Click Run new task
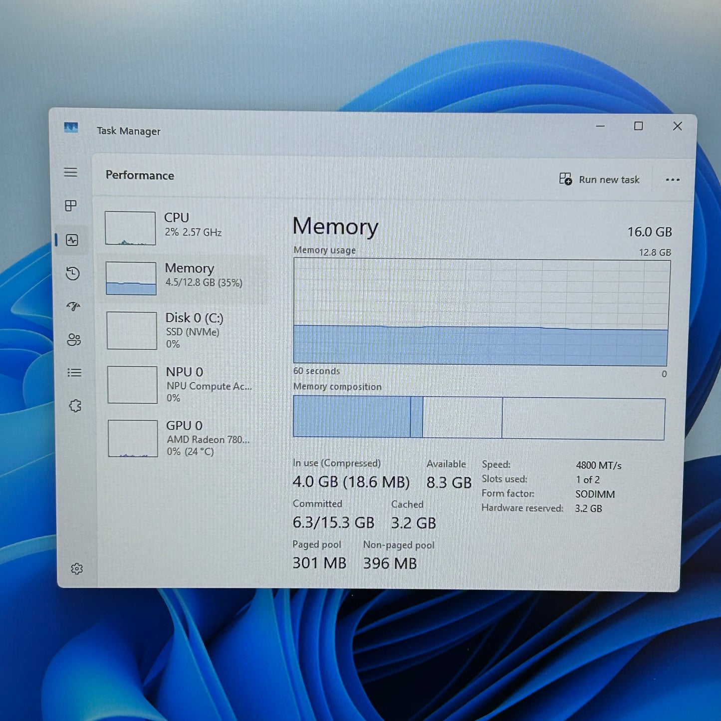721x721 pixels. pyautogui.click(x=600, y=180)
